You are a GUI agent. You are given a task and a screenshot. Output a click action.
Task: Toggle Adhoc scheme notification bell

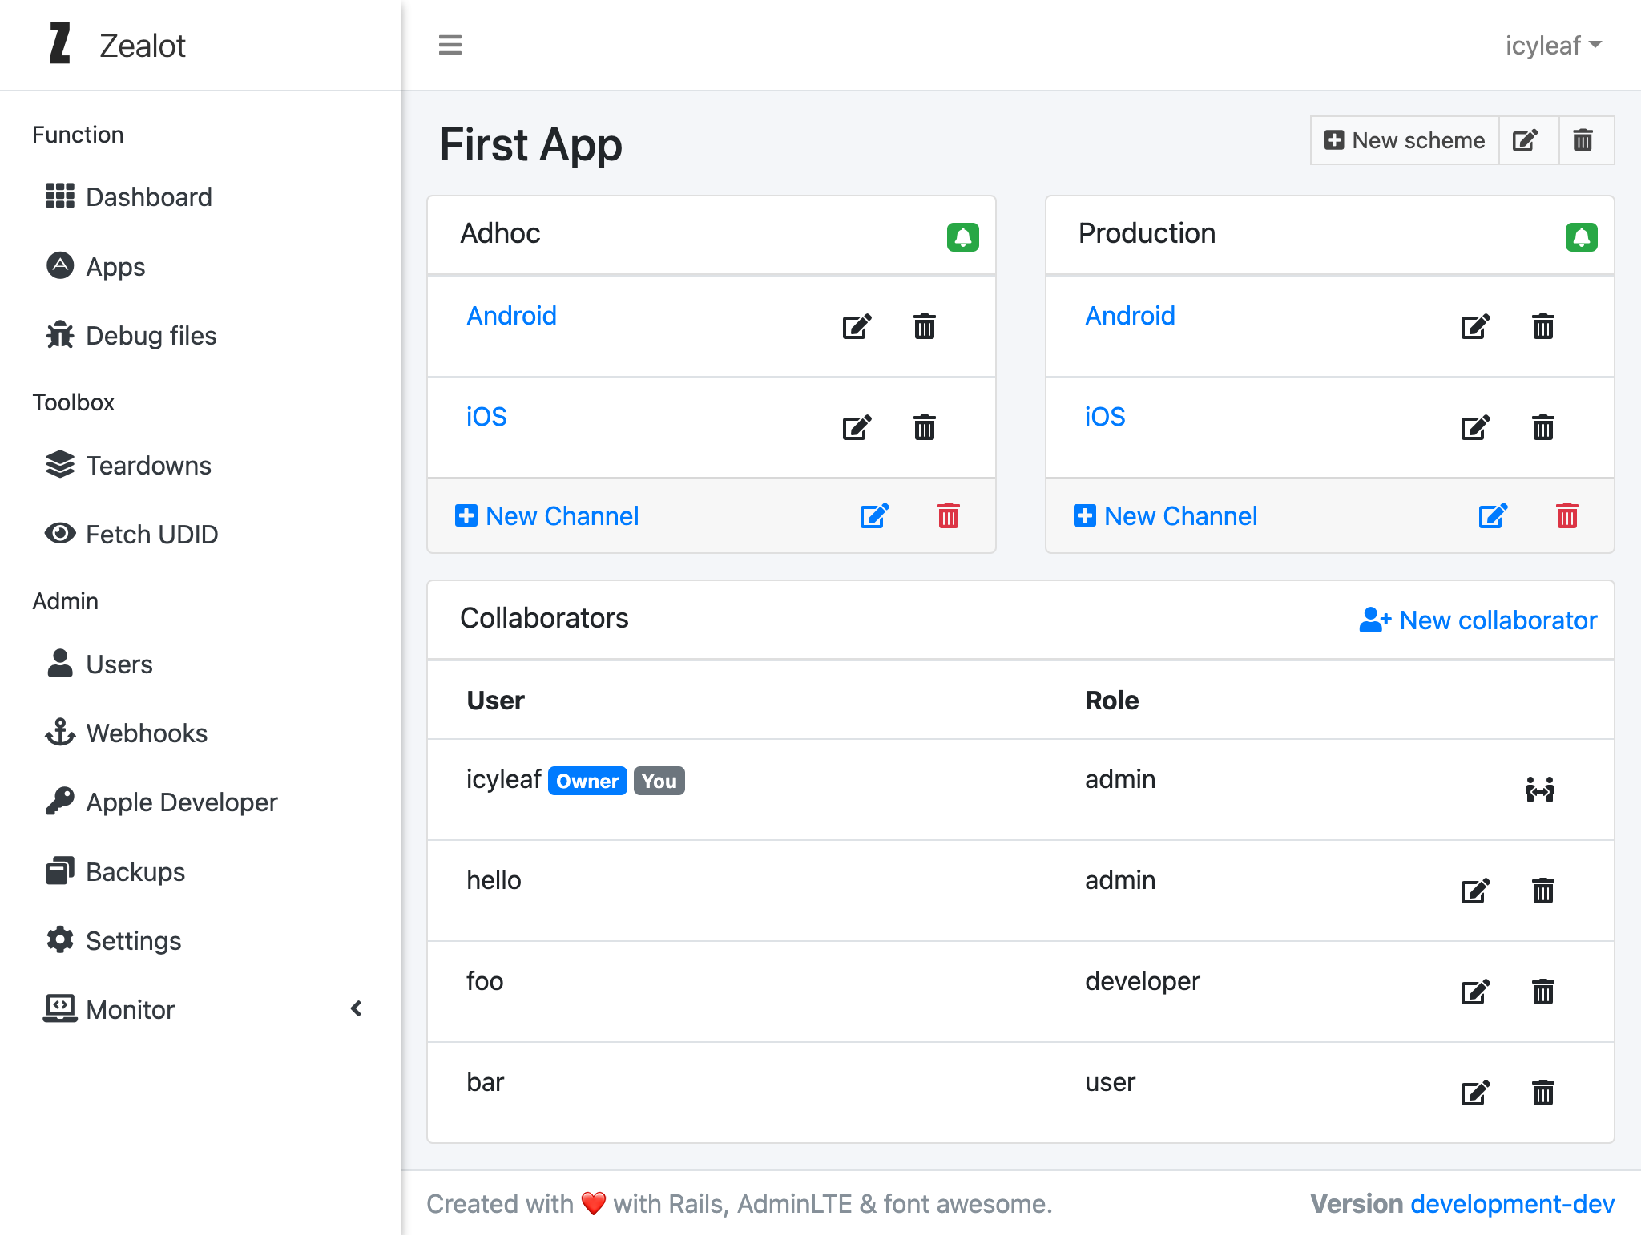pyautogui.click(x=962, y=237)
